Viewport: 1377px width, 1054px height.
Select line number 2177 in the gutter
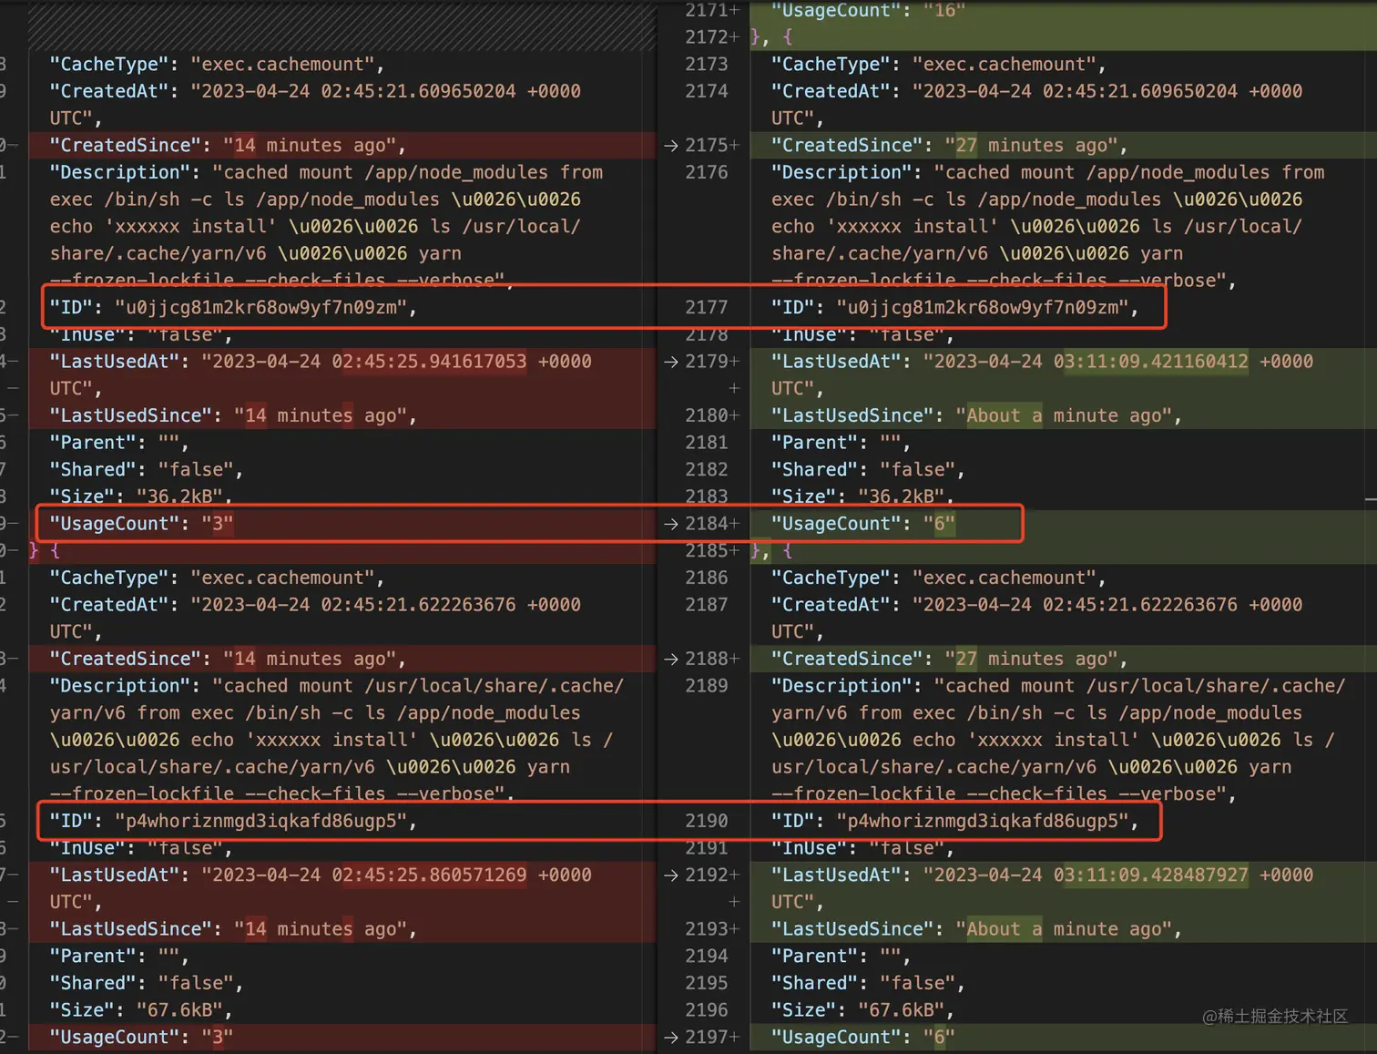click(x=707, y=308)
